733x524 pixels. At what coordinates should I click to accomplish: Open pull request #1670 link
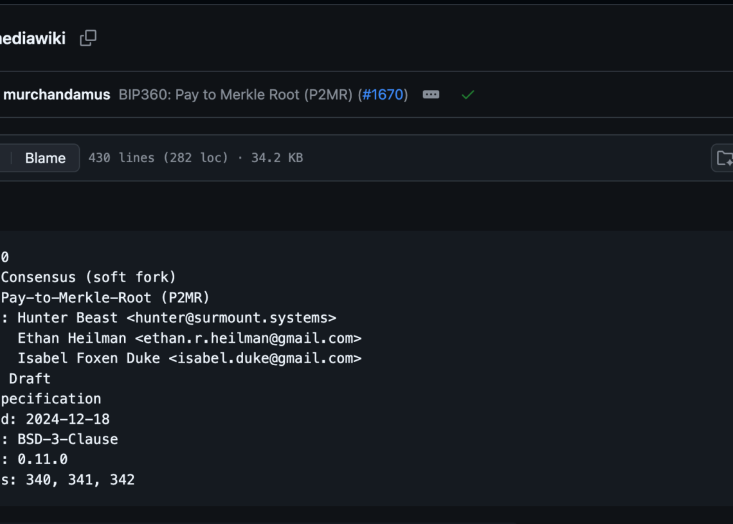coord(383,95)
